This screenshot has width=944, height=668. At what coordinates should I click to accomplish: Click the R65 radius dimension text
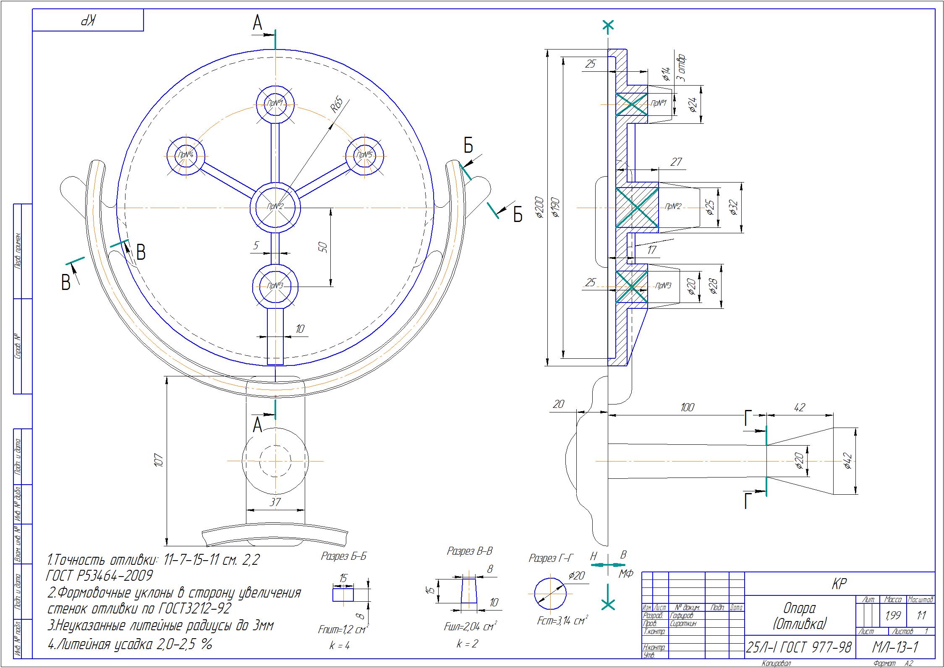pyautogui.click(x=337, y=105)
